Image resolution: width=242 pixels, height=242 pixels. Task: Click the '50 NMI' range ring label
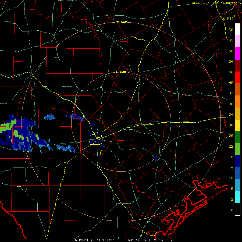[121, 72]
